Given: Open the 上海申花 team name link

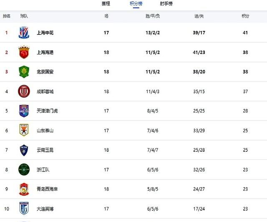Looking at the screenshot, I should coord(45,33).
